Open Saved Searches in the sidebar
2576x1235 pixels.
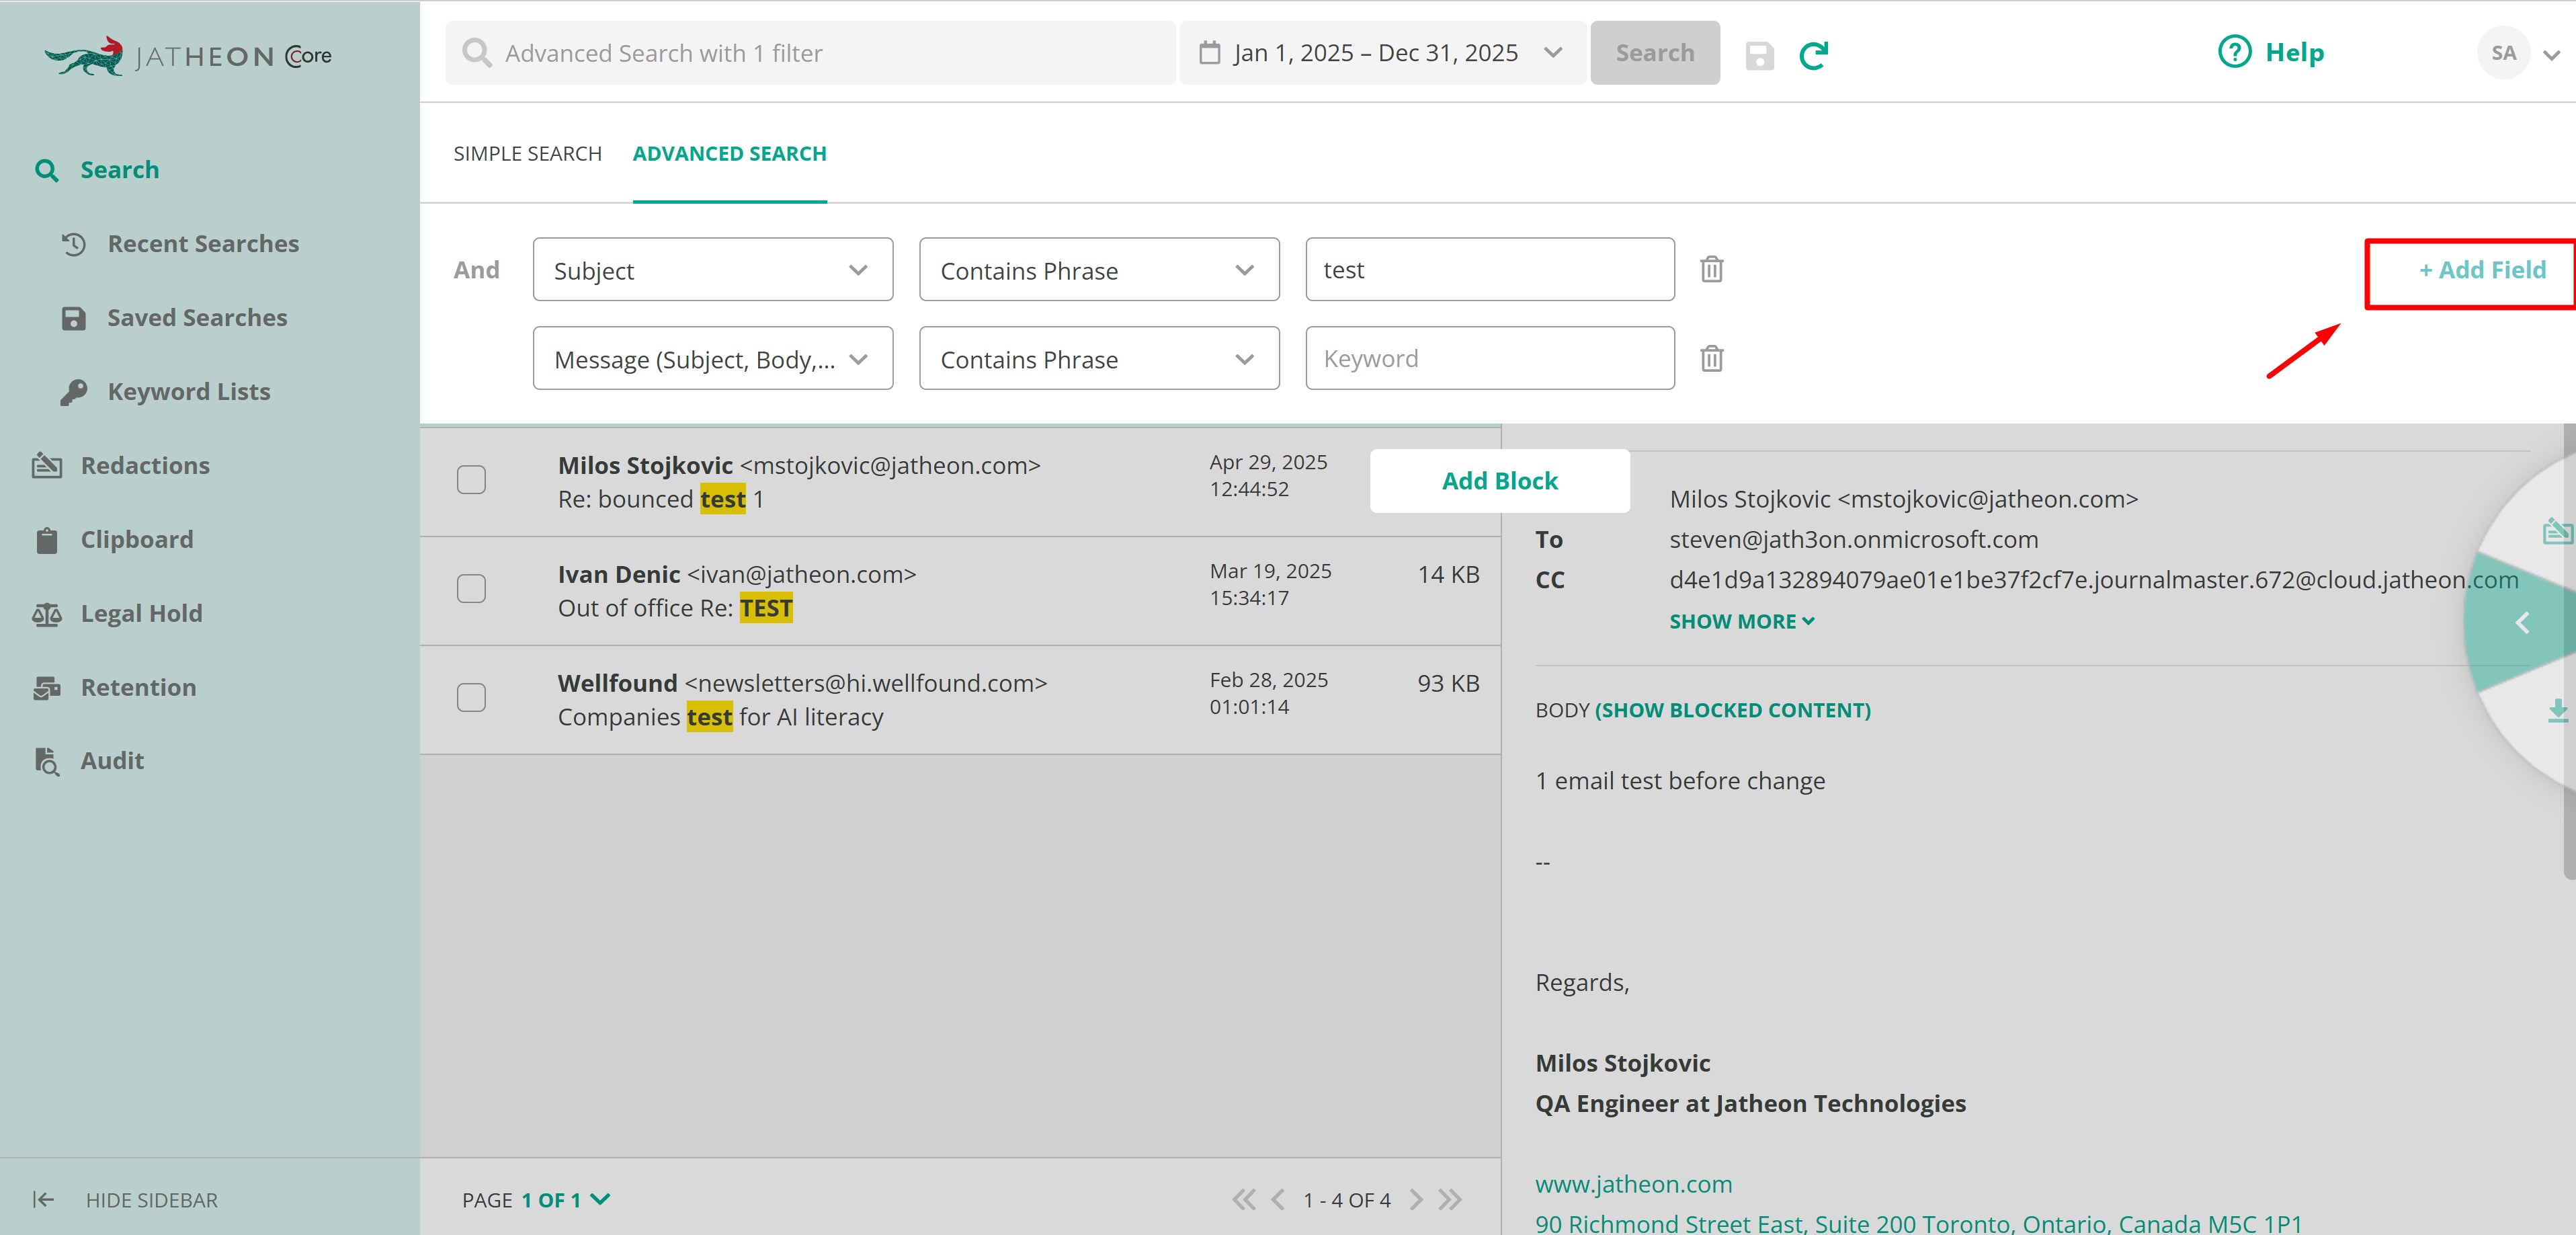pos(197,318)
